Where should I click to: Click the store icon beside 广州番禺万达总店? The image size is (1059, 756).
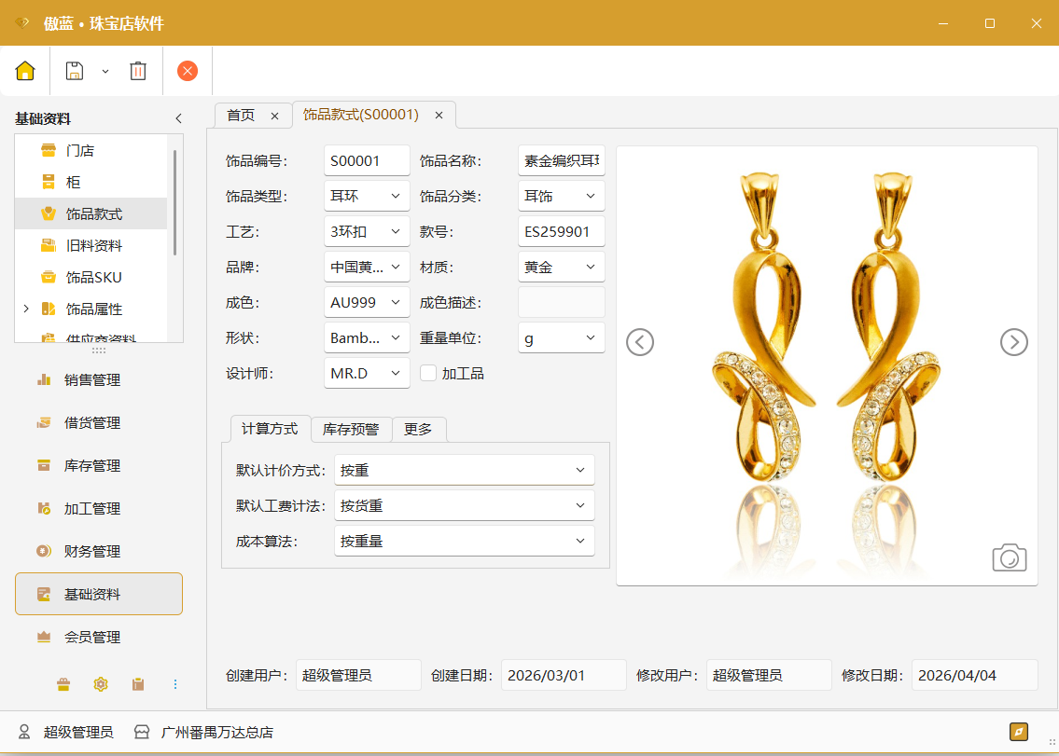[x=142, y=733]
